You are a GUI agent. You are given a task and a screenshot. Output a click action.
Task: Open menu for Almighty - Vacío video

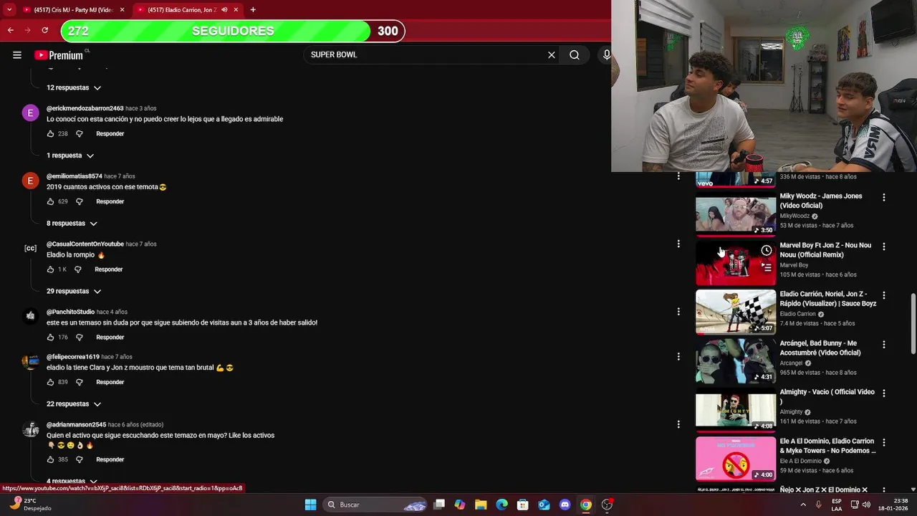click(884, 393)
